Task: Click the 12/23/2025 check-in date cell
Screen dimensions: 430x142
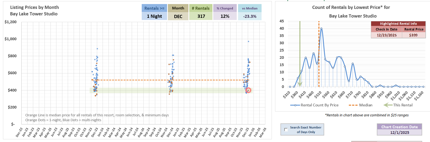Action: [387, 35]
